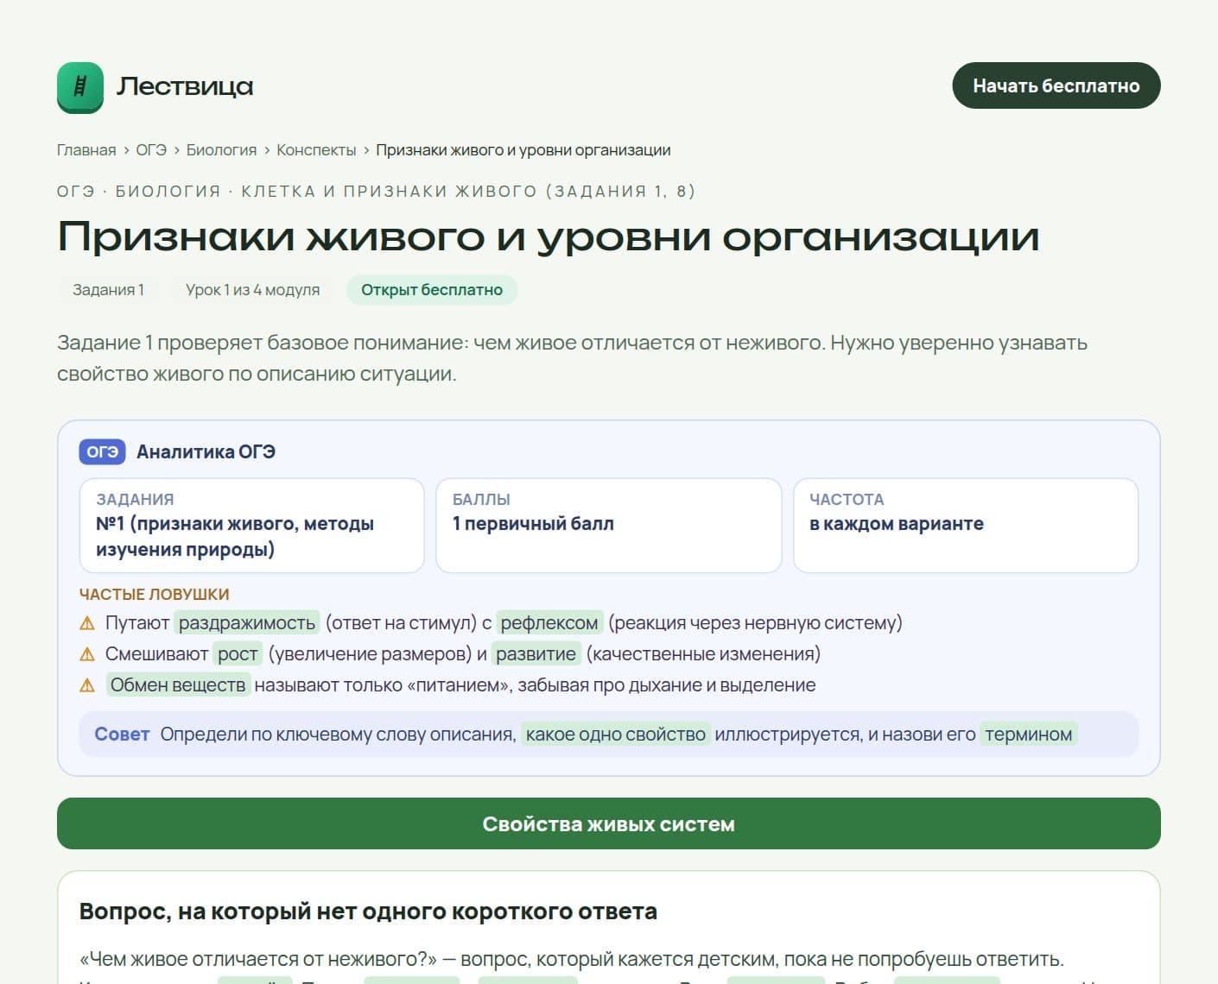Open the «Конспекты» breadcrumb link

click(316, 150)
